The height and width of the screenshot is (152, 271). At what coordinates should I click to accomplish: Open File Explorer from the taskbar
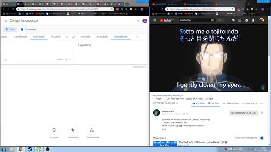point(12,149)
